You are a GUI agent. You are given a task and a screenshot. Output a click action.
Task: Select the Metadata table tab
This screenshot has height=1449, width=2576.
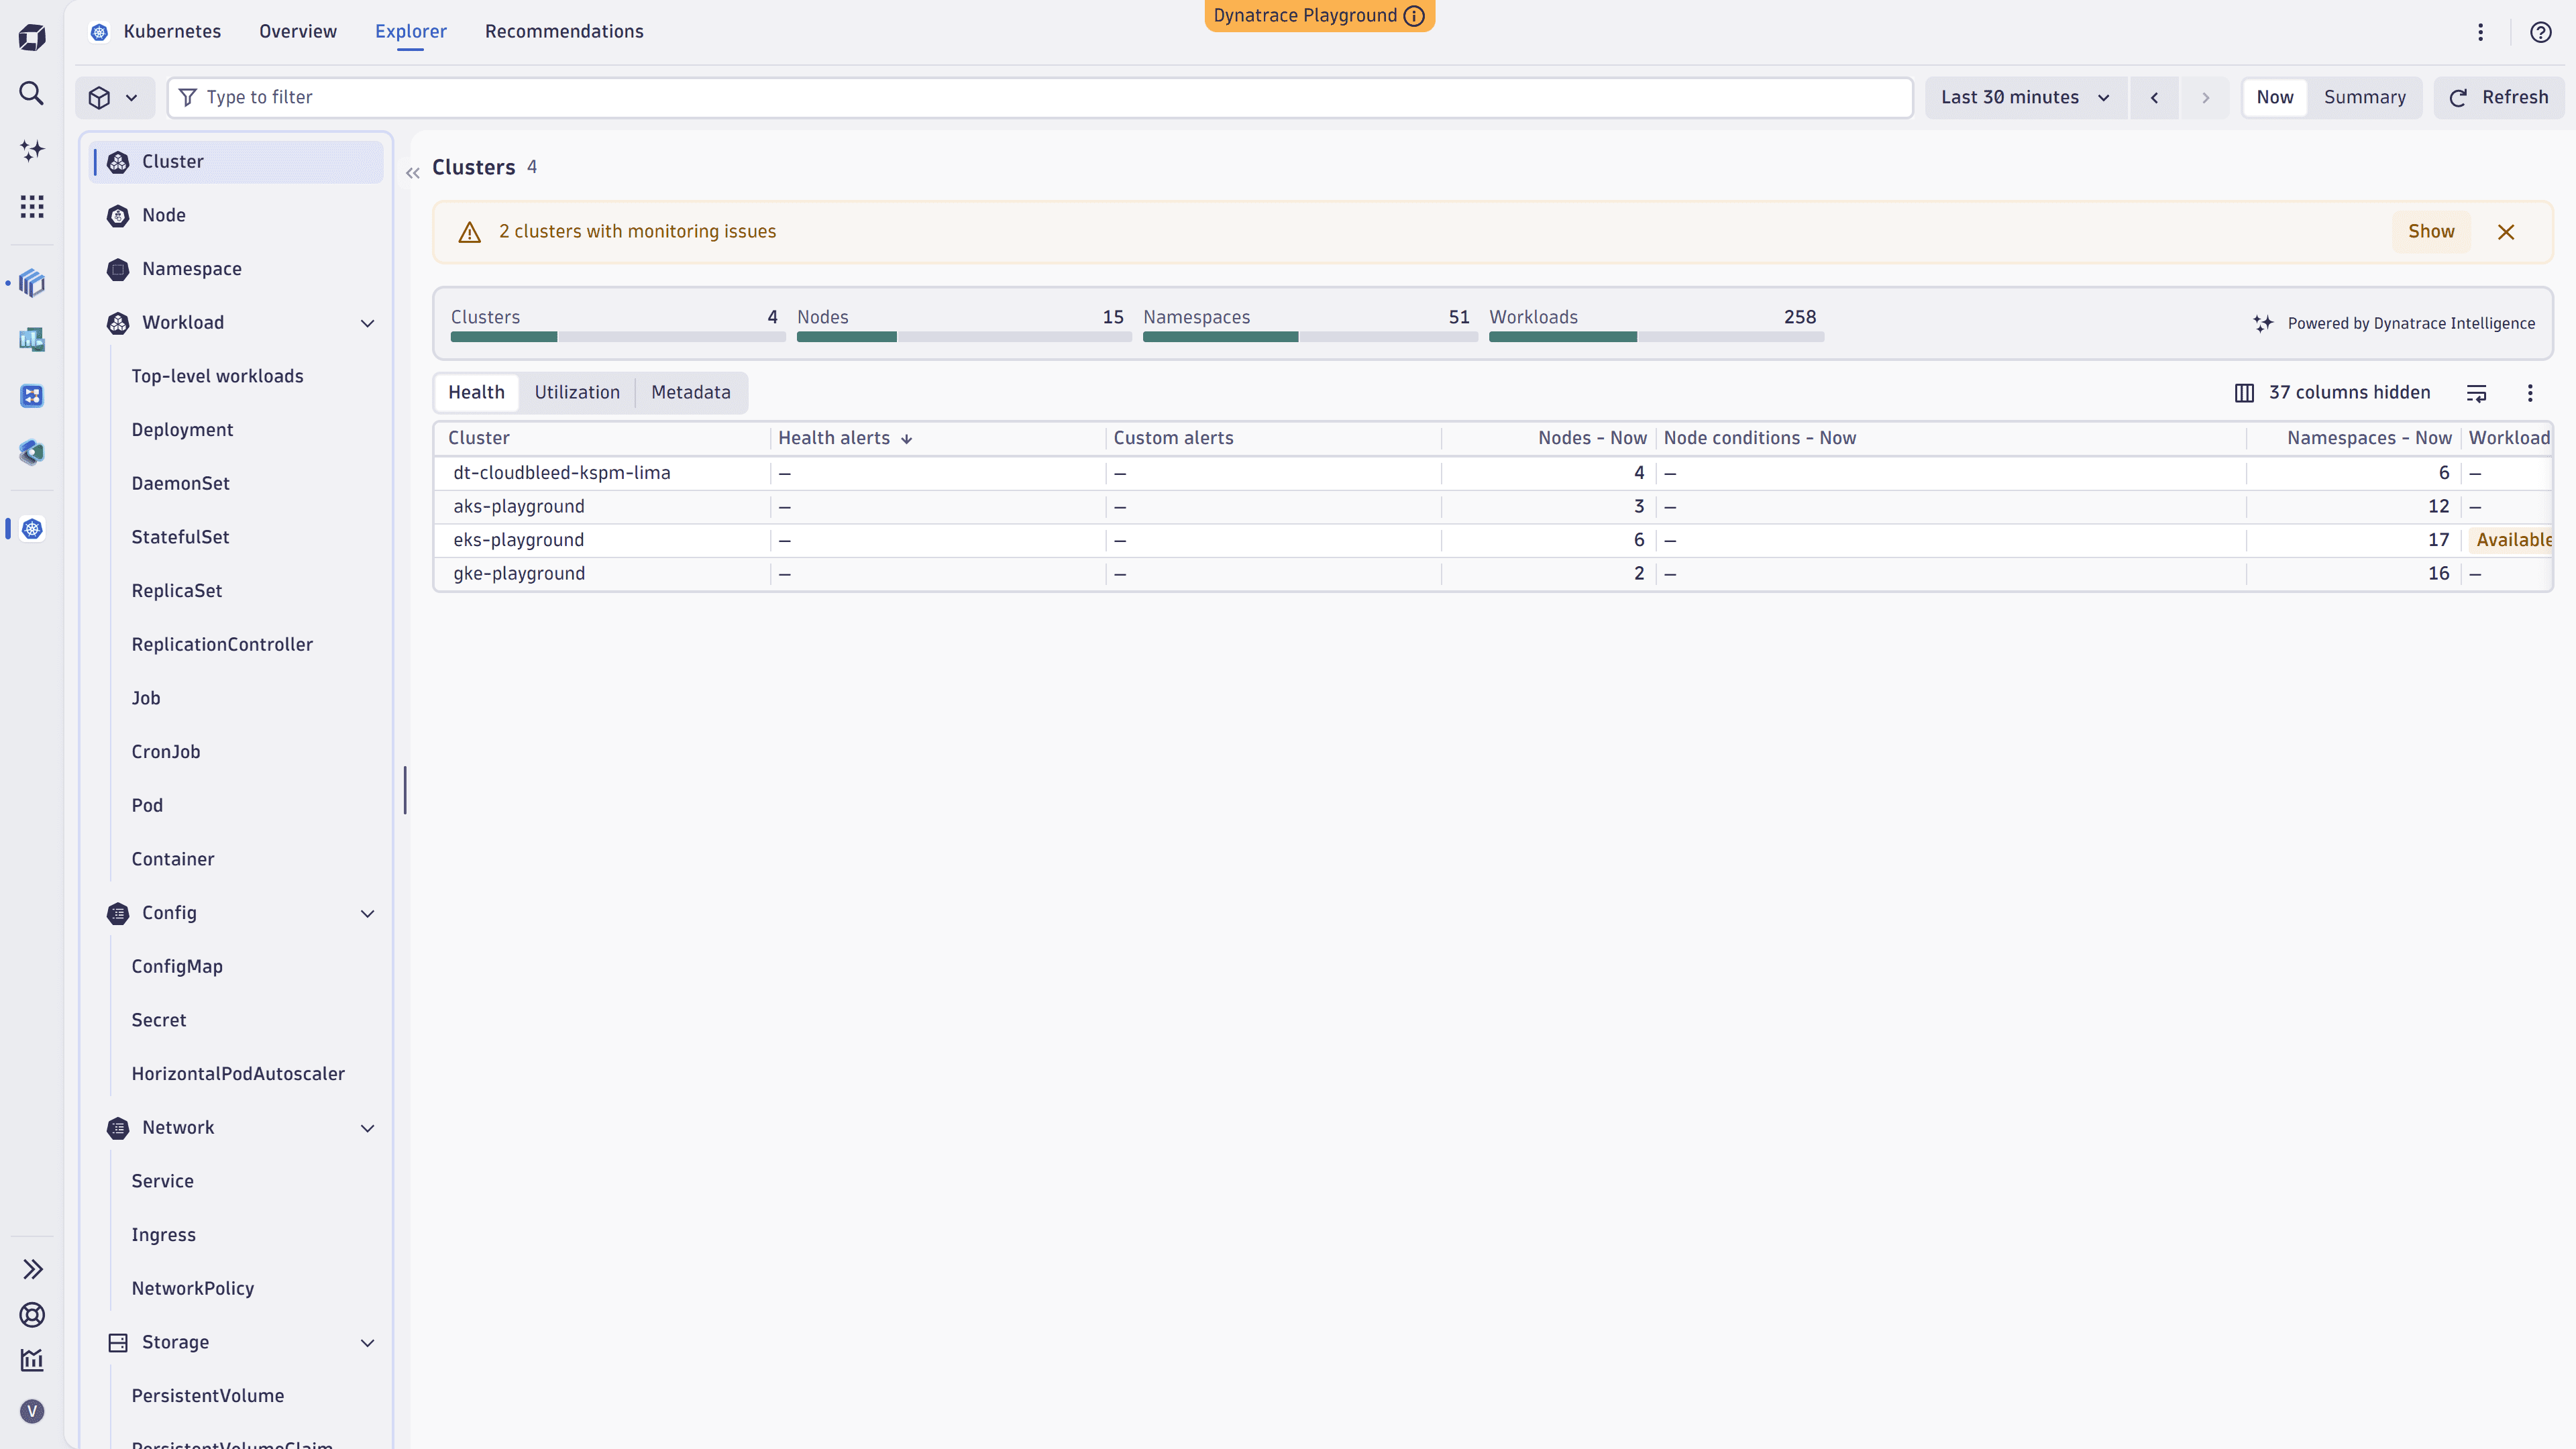[x=691, y=392]
